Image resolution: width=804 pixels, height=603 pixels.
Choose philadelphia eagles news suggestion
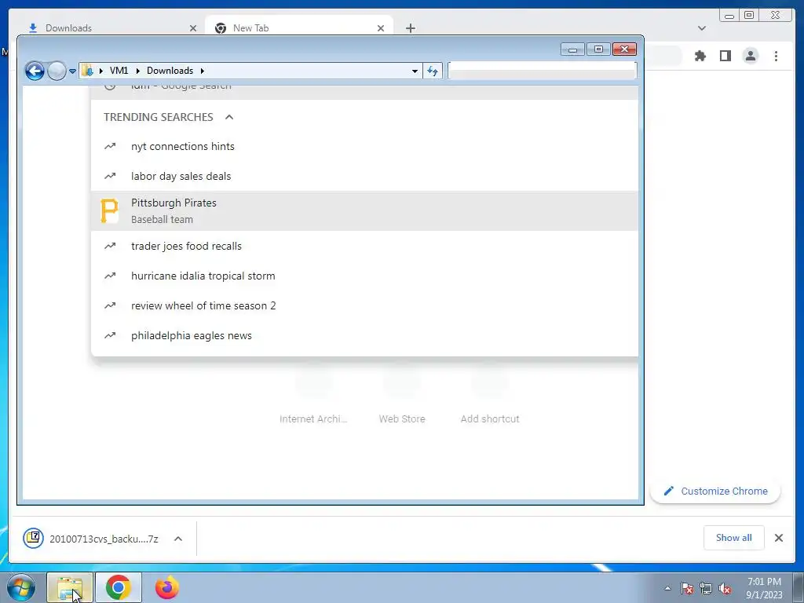(364, 335)
